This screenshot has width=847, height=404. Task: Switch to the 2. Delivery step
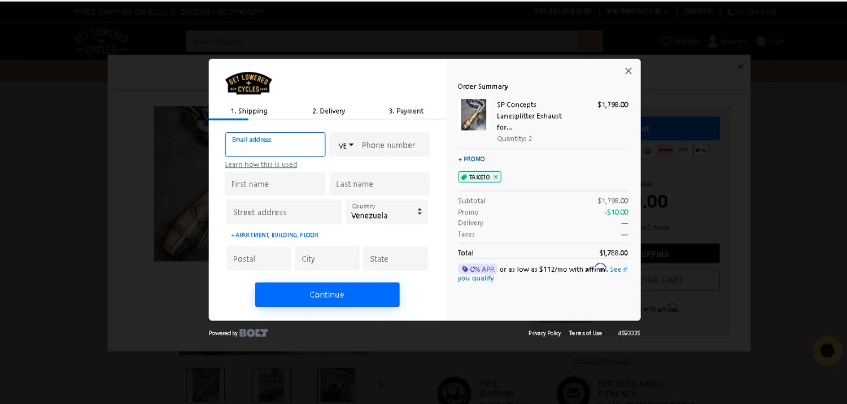329,111
